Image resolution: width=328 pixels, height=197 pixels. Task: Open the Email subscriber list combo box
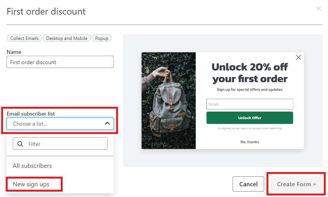[x=60, y=124]
